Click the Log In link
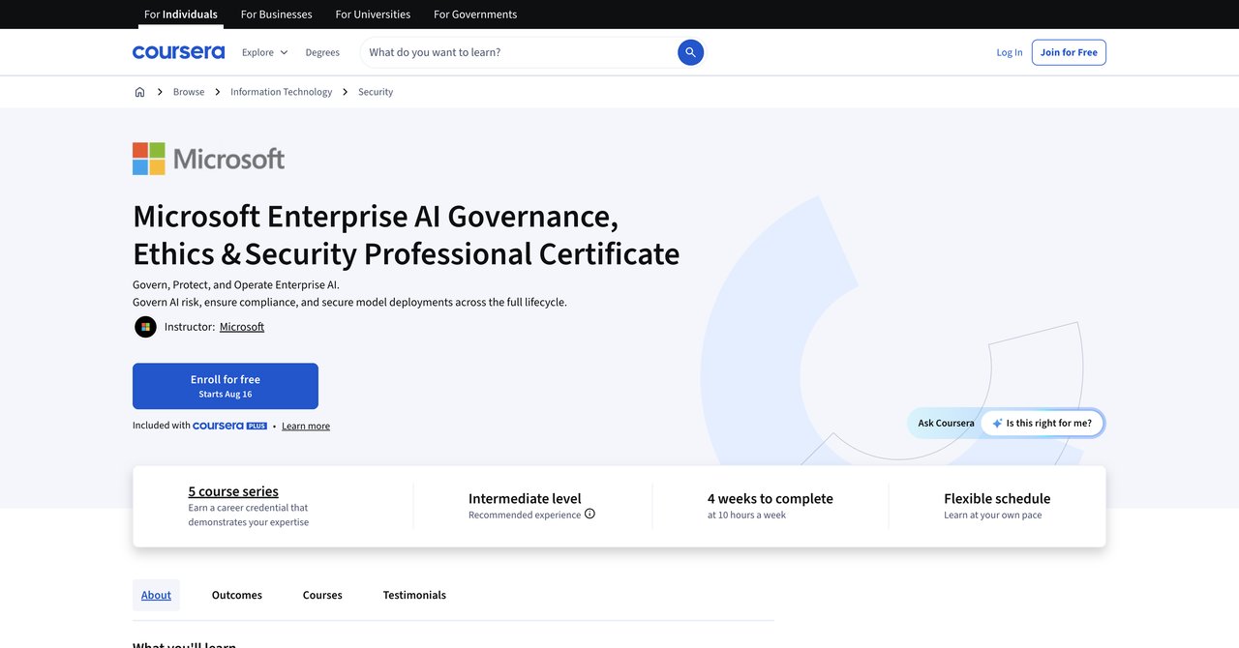The width and height of the screenshot is (1239, 648). [x=1010, y=52]
